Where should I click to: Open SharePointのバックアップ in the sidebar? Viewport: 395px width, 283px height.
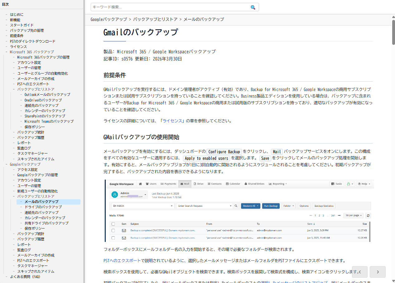tap(45, 116)
